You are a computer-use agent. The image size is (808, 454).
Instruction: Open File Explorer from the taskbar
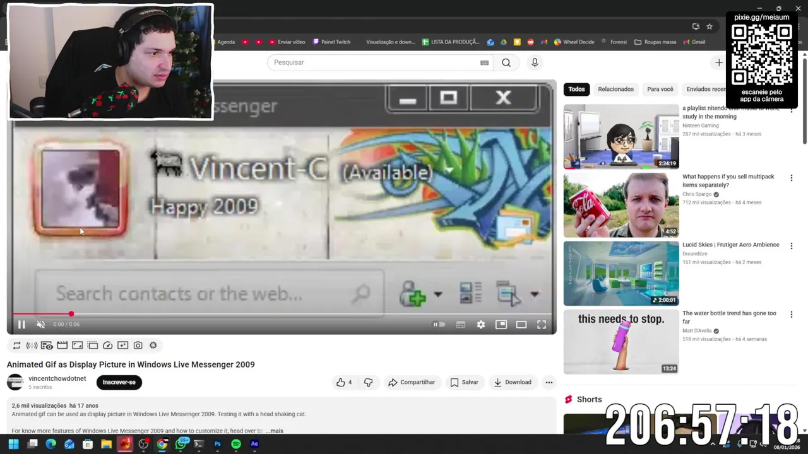tap(106, 444)
